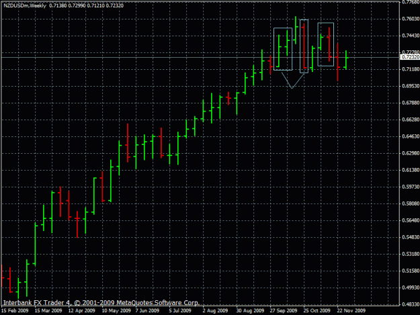
Task: Click the 10 May 2009 date label
Action: tap(116, 310)
